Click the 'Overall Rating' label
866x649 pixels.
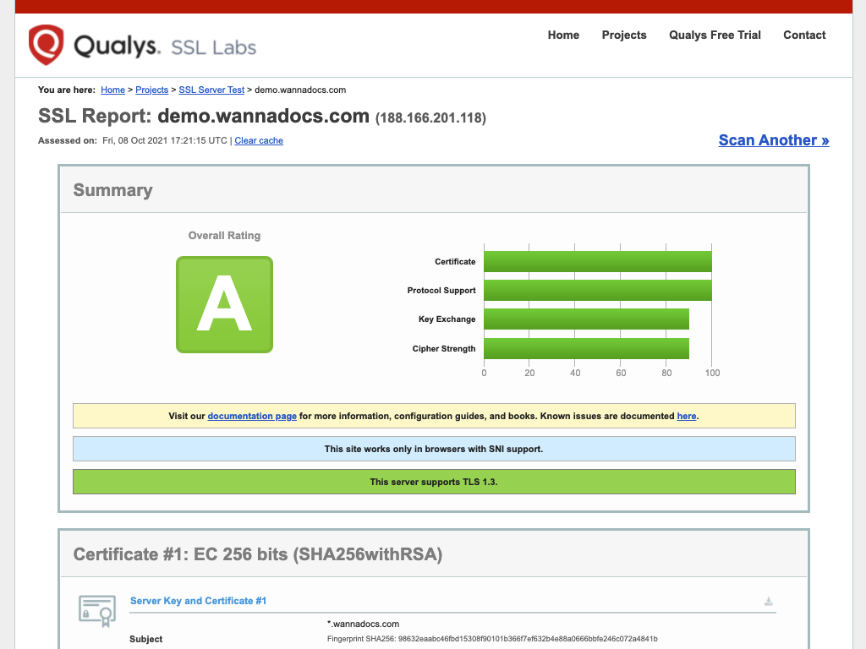pyautogui.click(x=224, y=236)
